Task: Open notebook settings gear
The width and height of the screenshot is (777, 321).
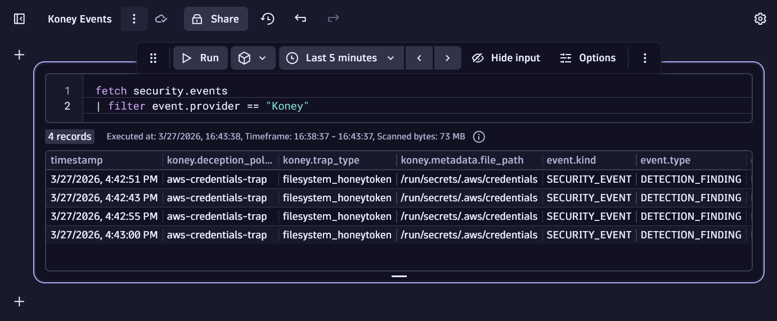Action: coord(760,19)
